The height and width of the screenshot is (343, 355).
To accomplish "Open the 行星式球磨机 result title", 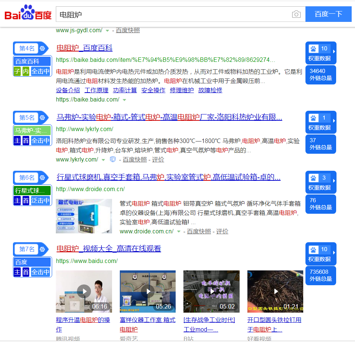I will point(169,177).
